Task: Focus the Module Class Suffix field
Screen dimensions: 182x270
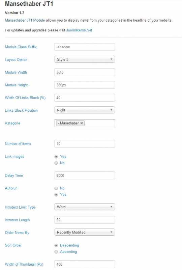Action: (85, 47)
